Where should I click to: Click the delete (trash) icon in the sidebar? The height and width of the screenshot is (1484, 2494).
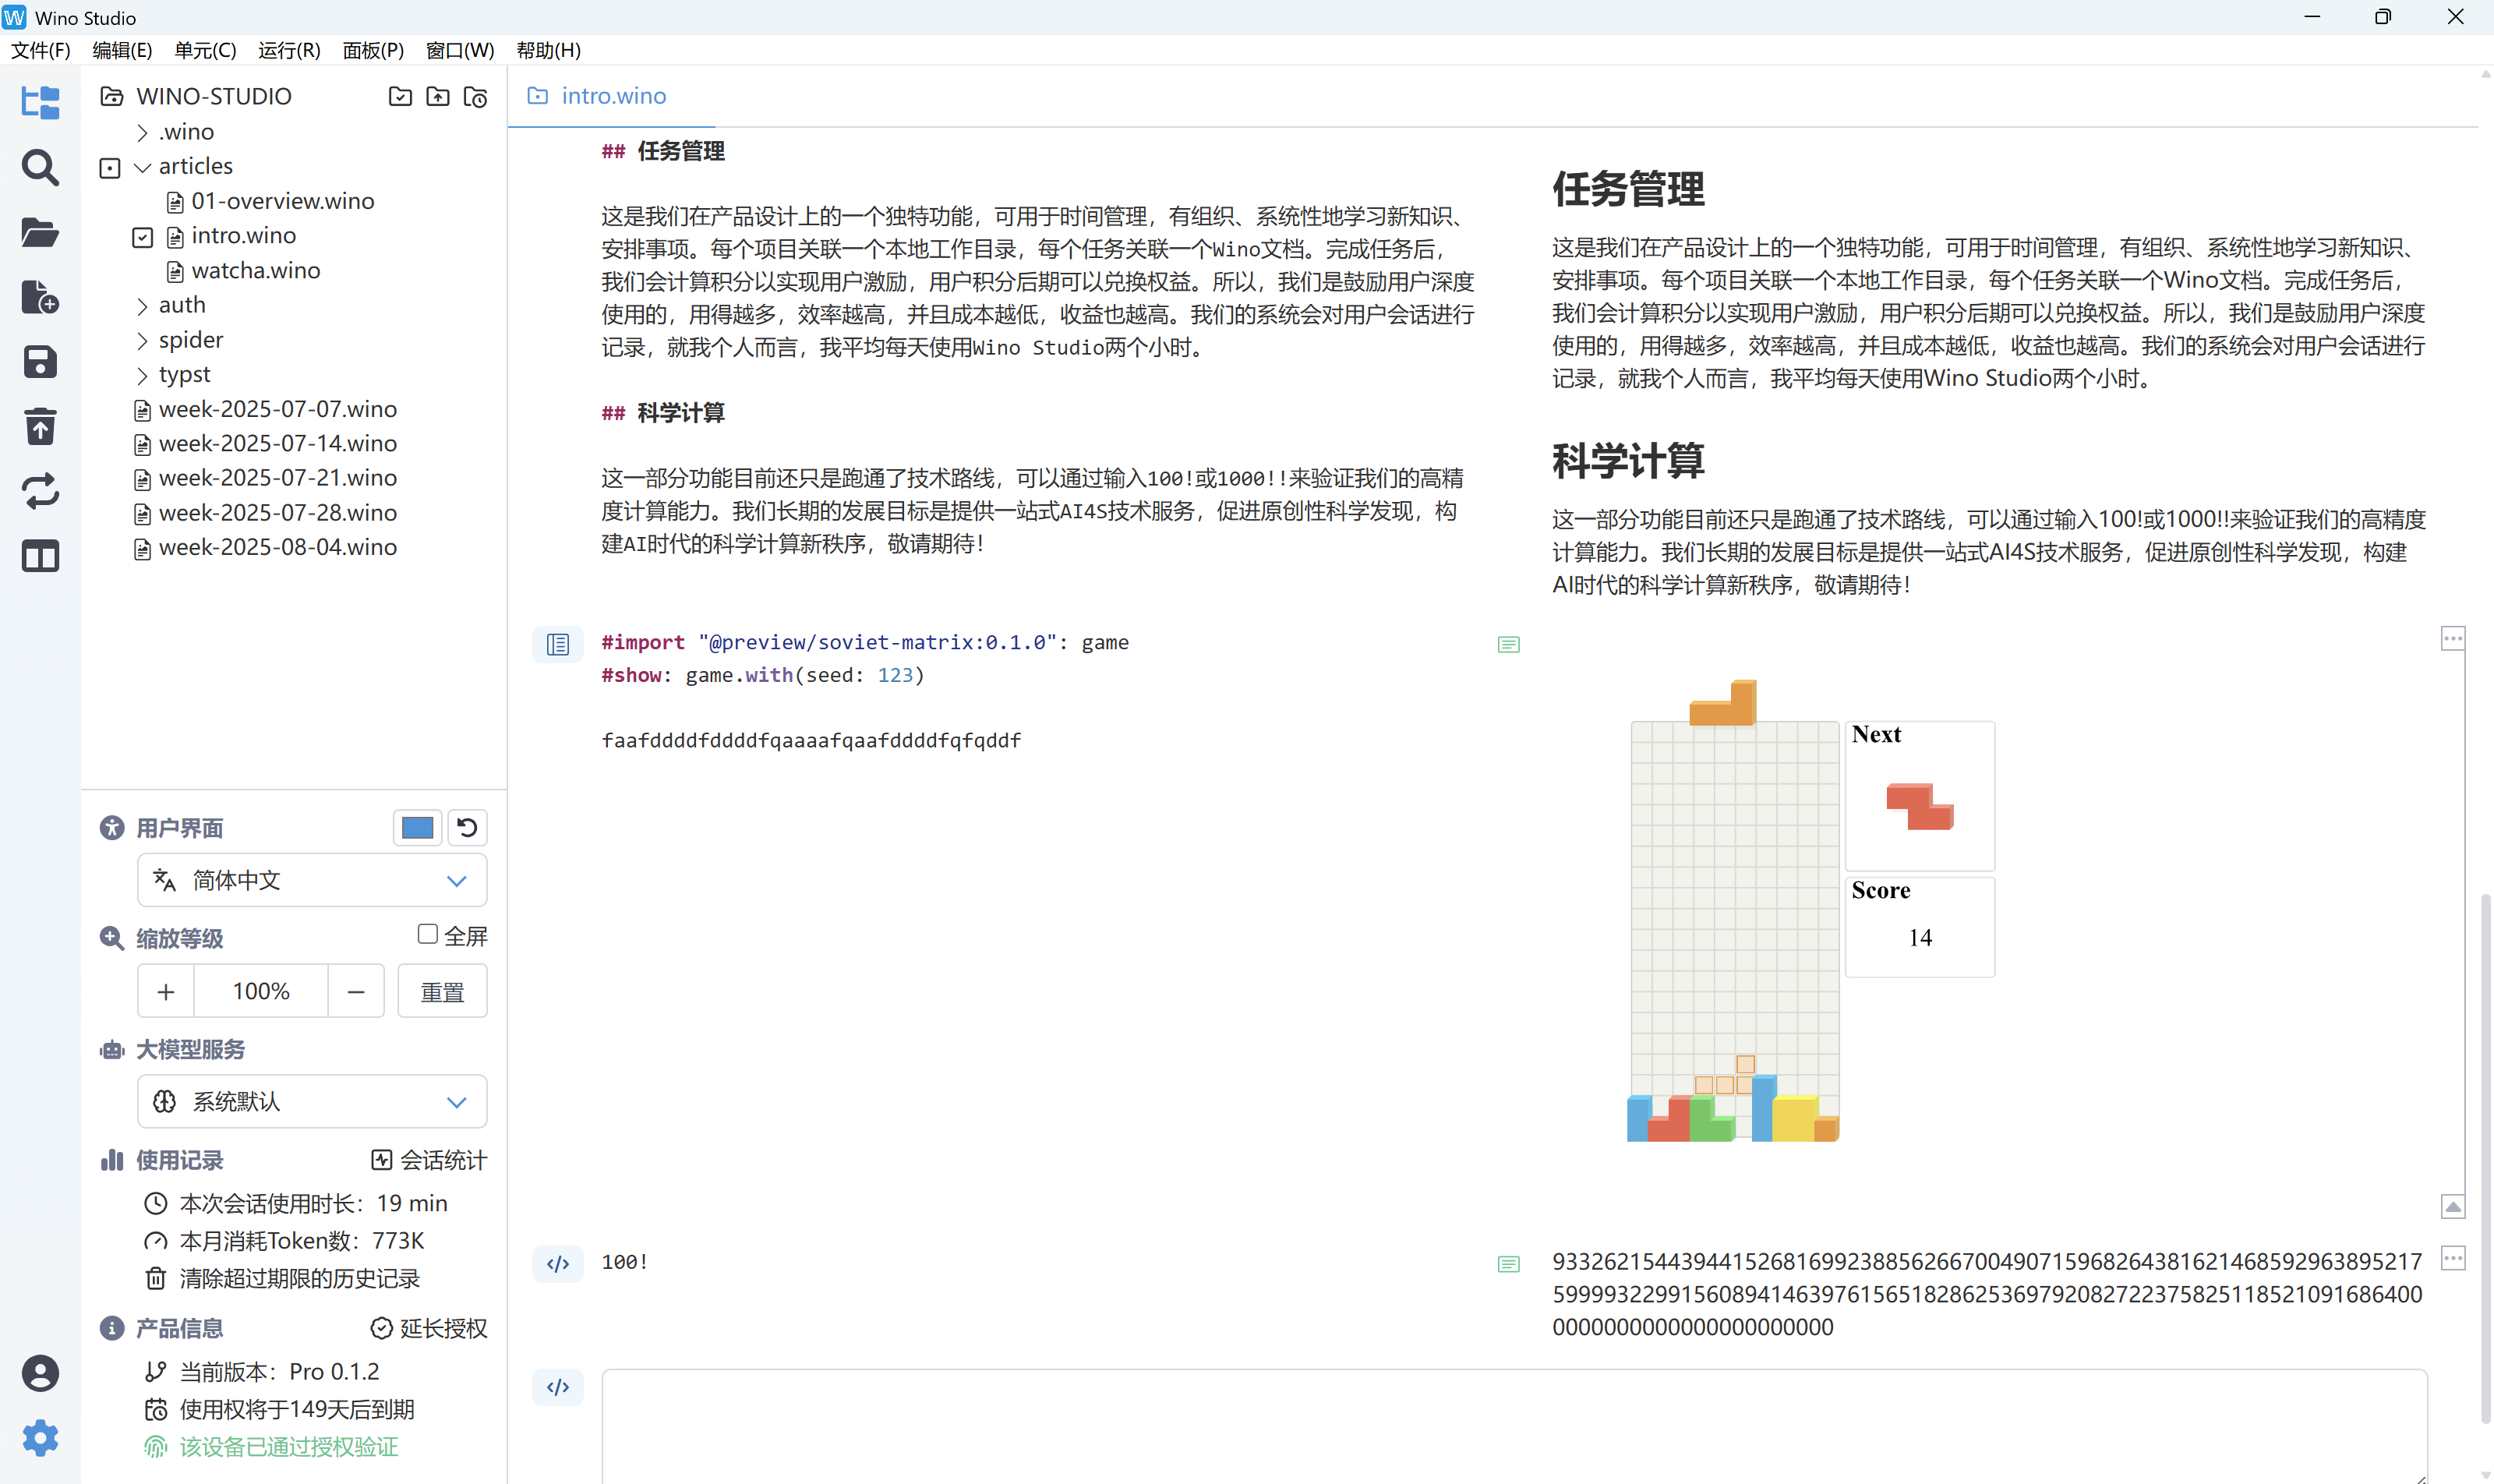coord(40,426)
